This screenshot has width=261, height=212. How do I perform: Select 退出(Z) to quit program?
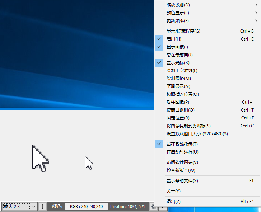point(208,202)
